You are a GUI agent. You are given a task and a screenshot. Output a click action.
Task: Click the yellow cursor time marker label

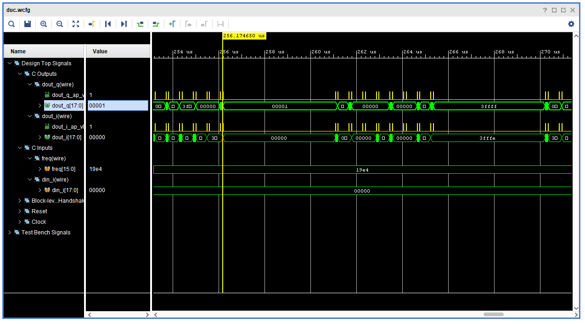244,35
